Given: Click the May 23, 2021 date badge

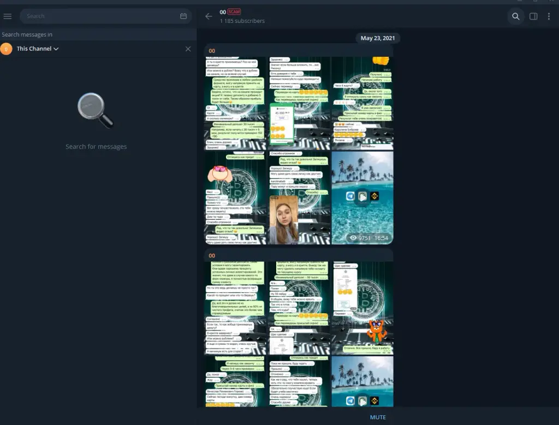Looking at the screenshot, I should click(x=378, y=38).
